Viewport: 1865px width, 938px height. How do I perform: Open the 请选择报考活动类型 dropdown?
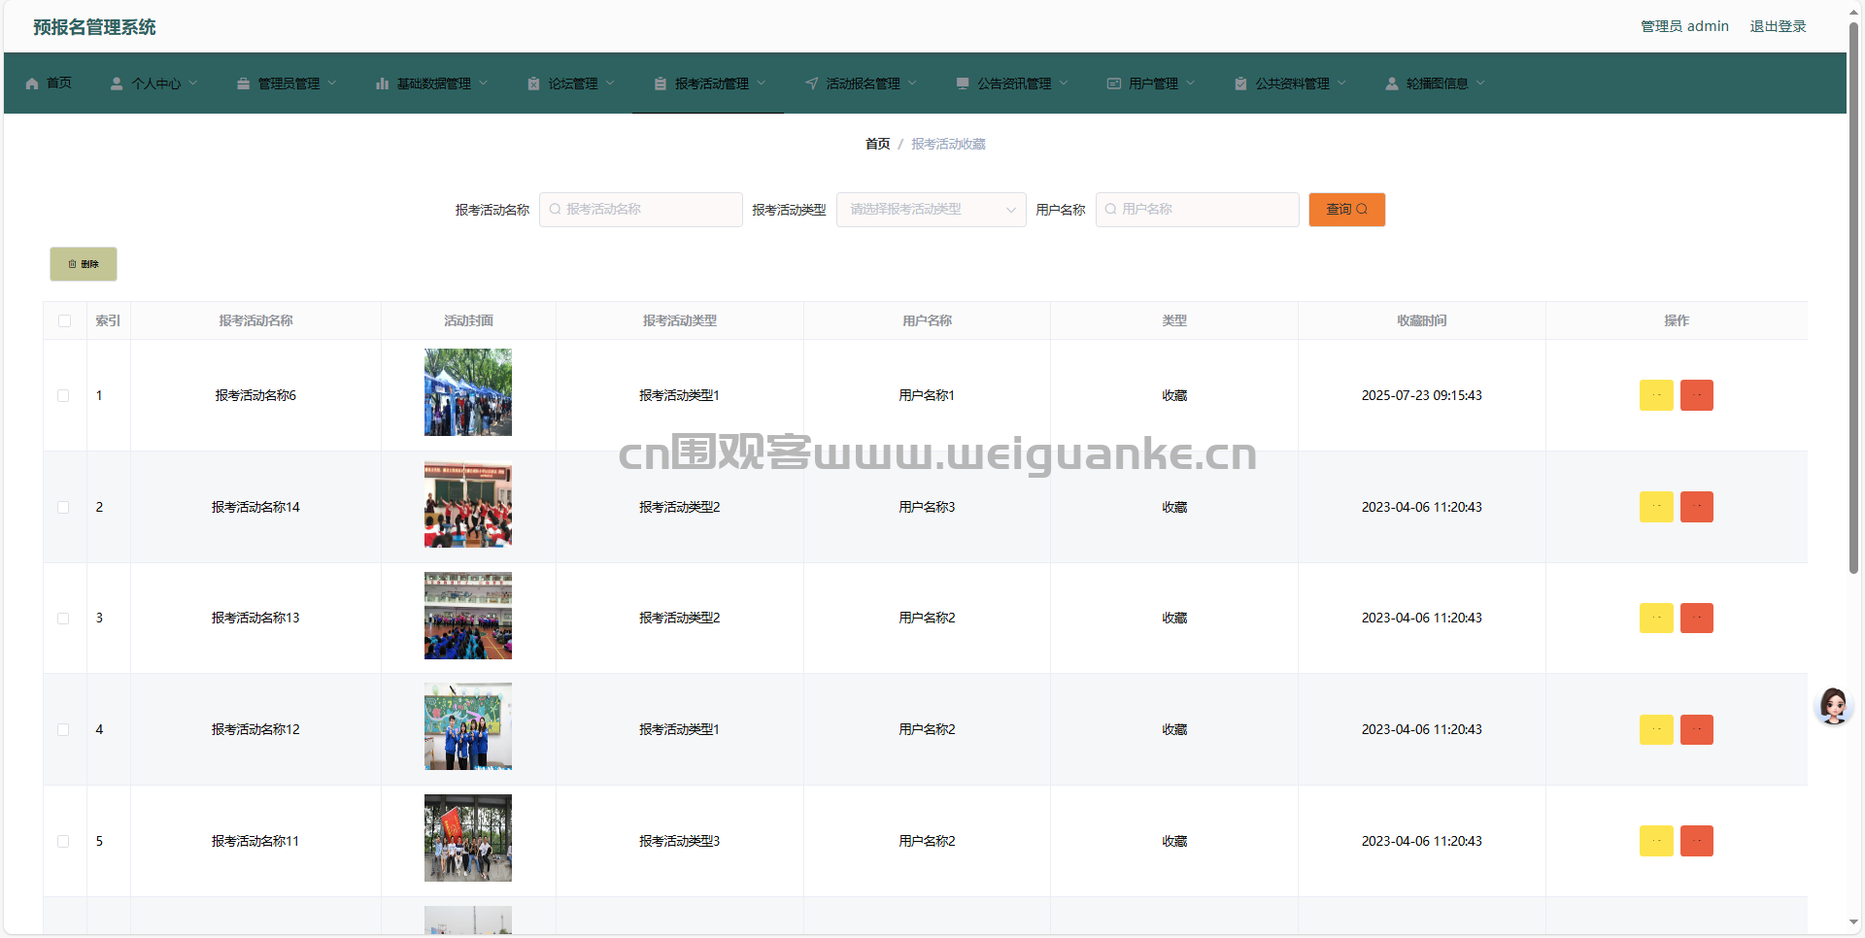coord(931,210)
